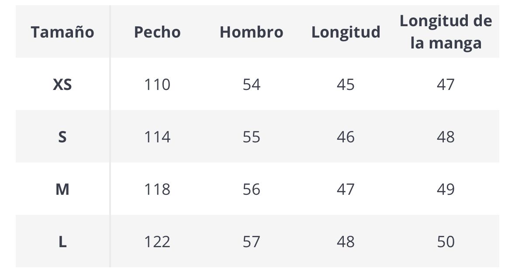
Task: Click Hombro value 57 in L row
Action: (251, 242)
